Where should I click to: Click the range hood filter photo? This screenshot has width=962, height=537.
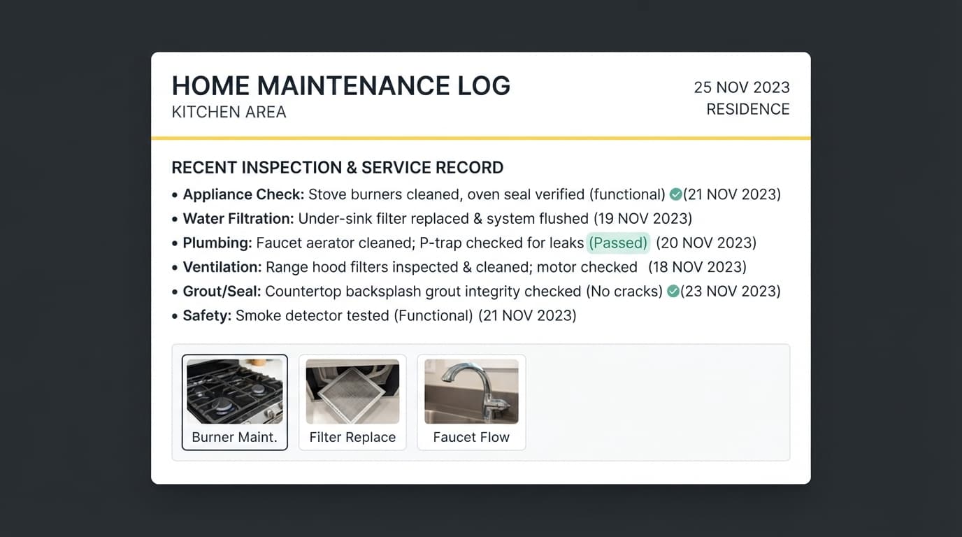click(x=352, y=392)
